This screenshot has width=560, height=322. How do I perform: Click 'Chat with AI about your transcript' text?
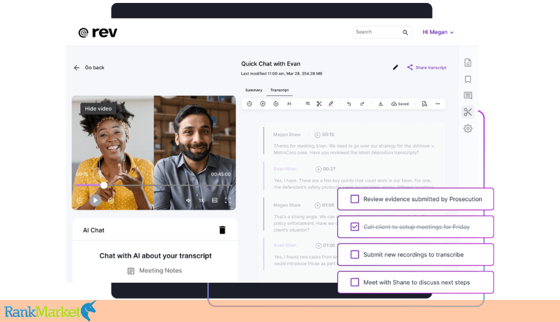pos(155,256)
